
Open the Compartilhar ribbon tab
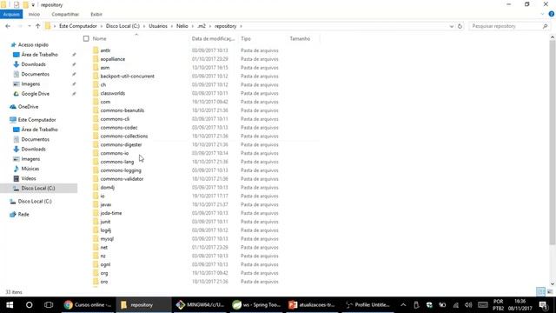click(65, 14)
